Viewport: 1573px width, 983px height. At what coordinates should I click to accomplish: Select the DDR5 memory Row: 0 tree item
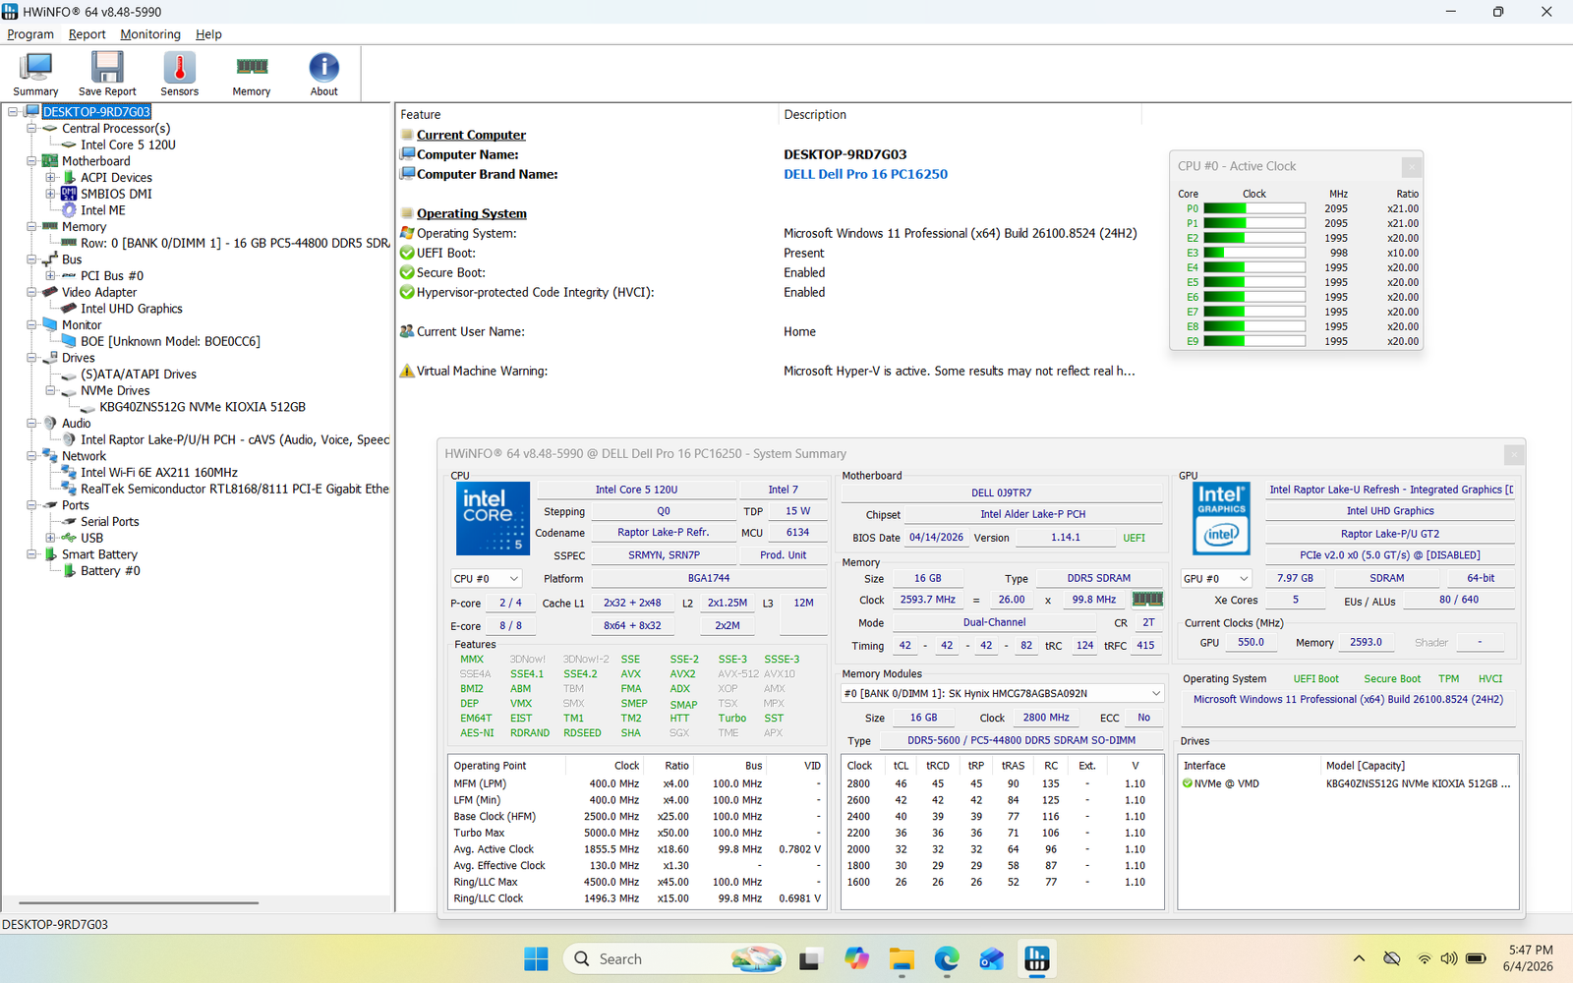[x=235, y=243]
